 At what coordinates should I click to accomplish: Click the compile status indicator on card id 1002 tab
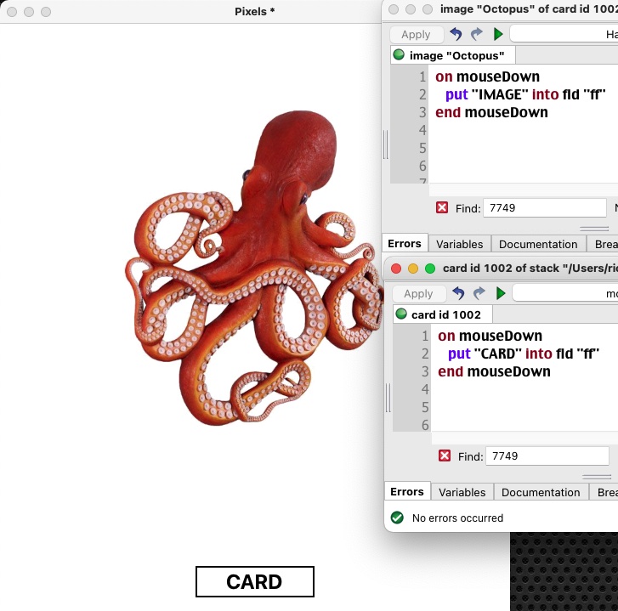pyautogui.click(x=401, y=314)
